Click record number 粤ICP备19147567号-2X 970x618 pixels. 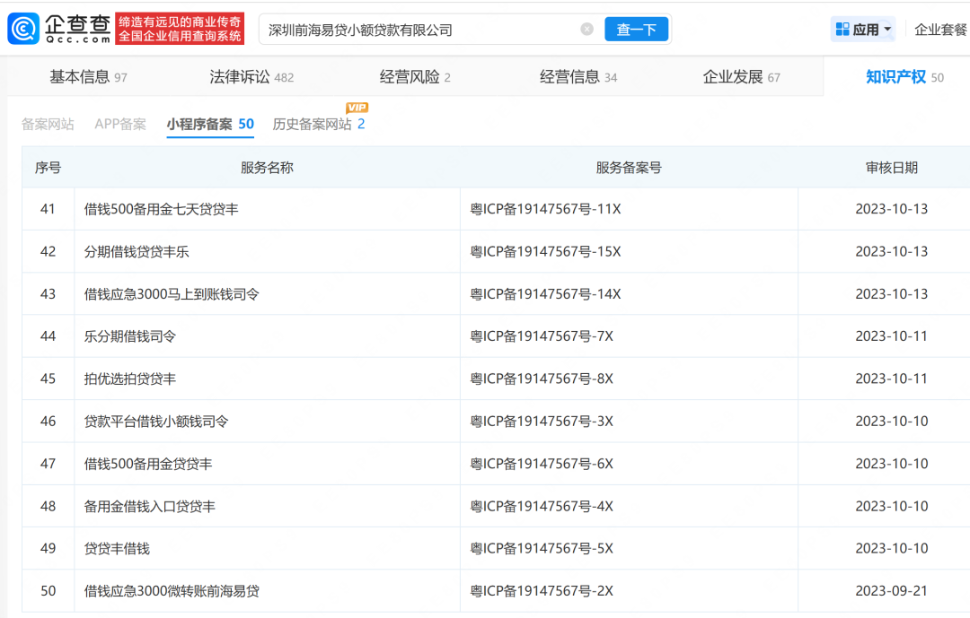[542, 591]
